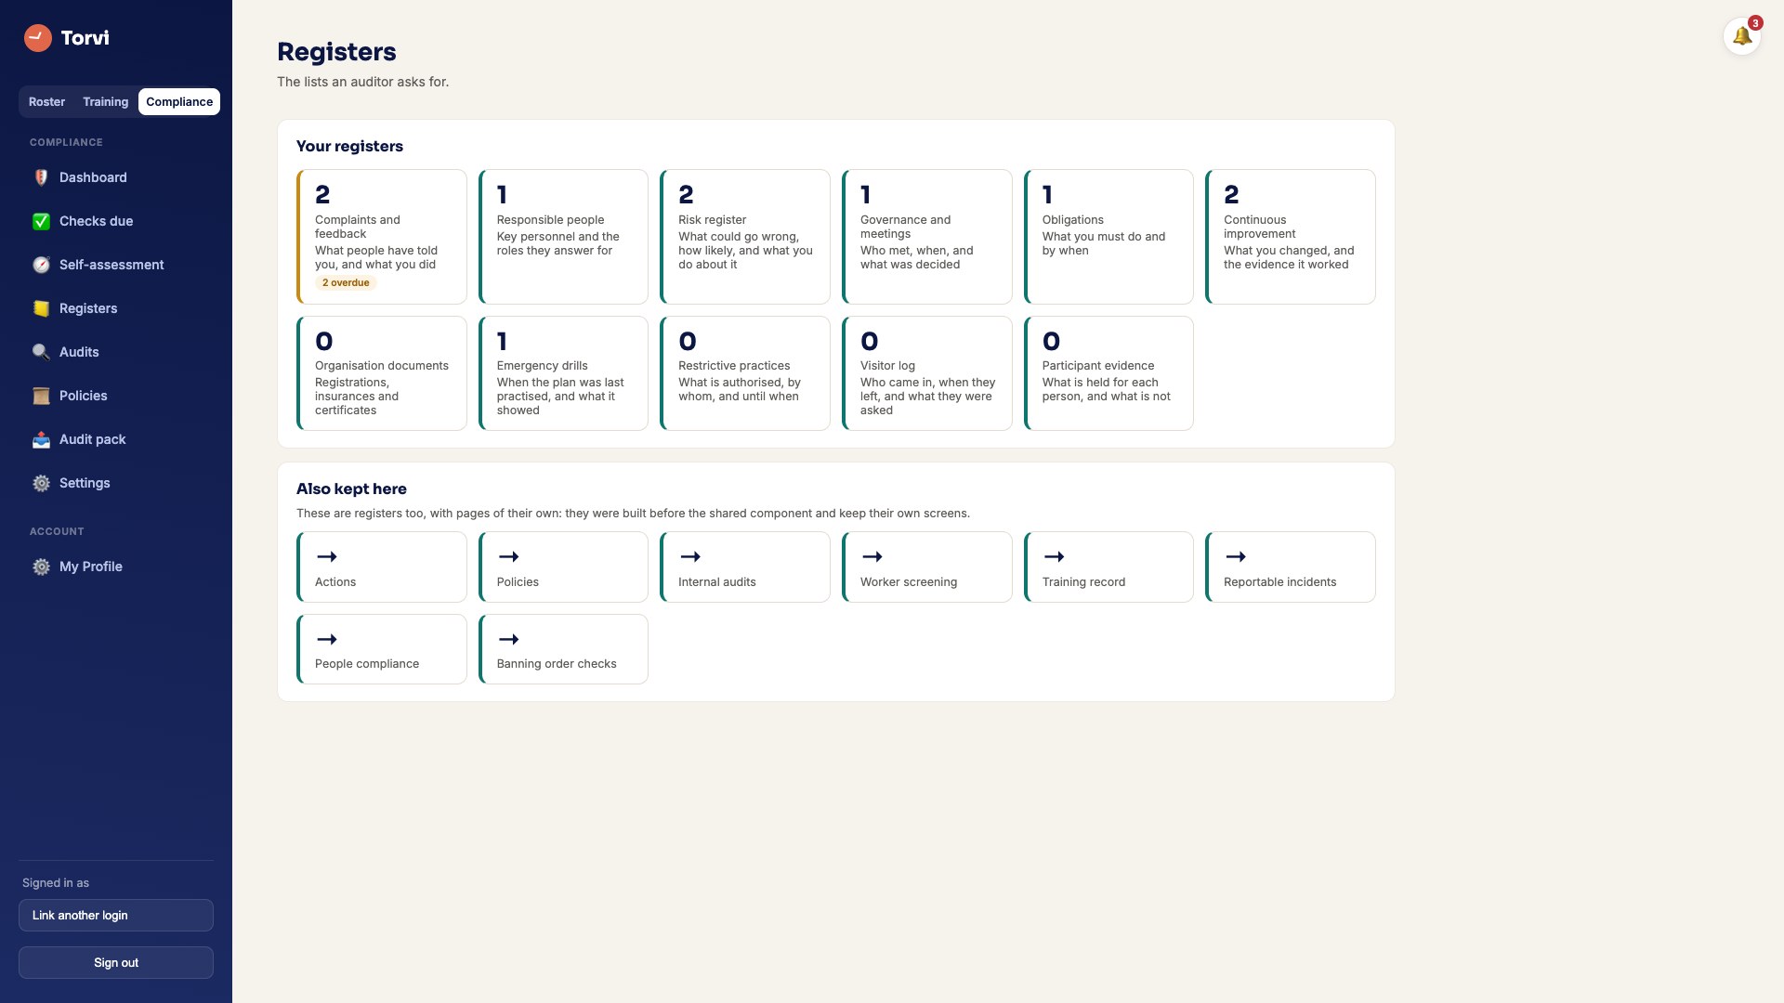Click the Audits magnifier icon
Screen dimensions: 1784x1003
[41, 352]
